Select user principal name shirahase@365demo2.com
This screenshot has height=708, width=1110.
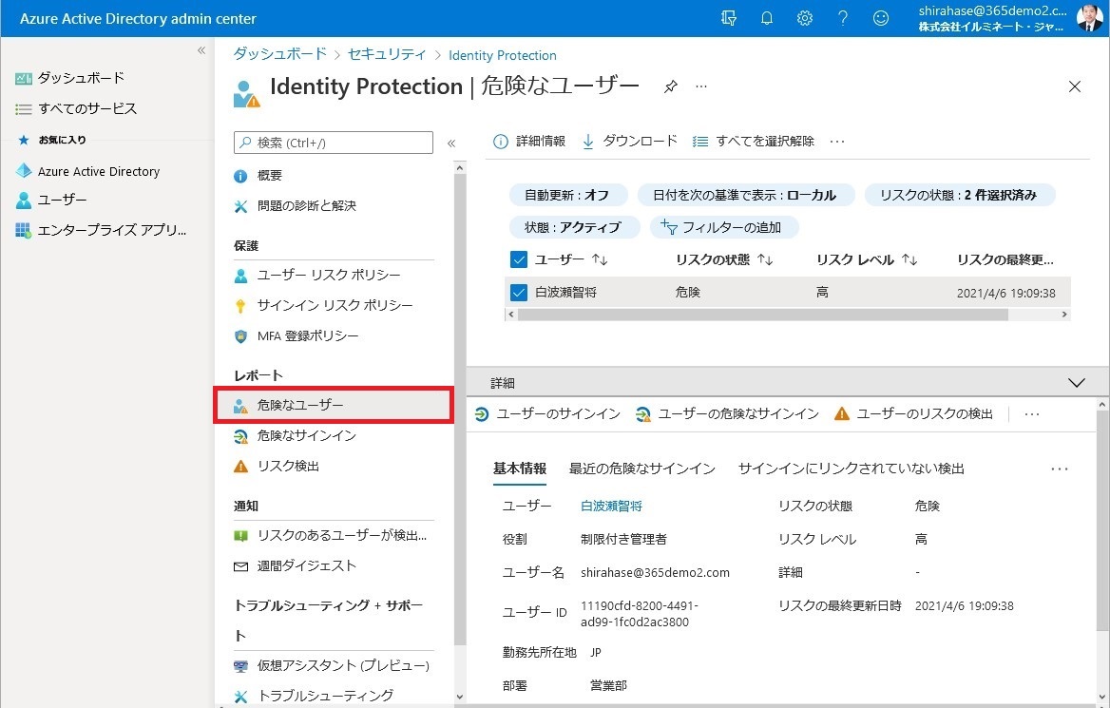(655, 573)
